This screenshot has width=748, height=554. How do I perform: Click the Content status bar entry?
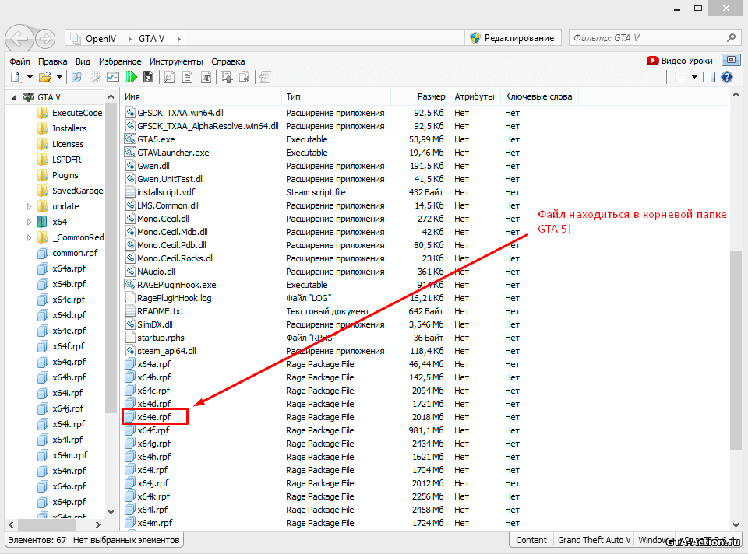point(531,540)
